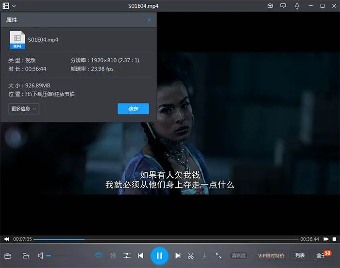This screenshot has height=268, width=340.
Task: Open the scissors clip tool
Action: click(x=191, y=256)
